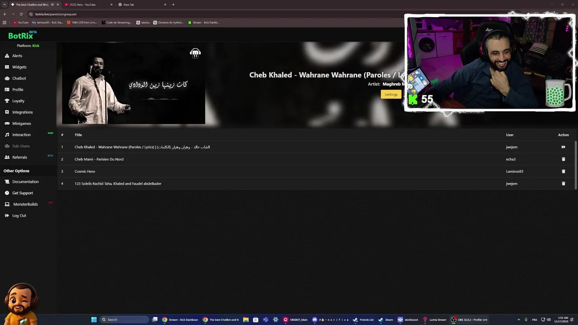Image resolution: width=578 pixels, height=325 pixels.
Task: Log out of BotRix
Action: coord(15,215)
